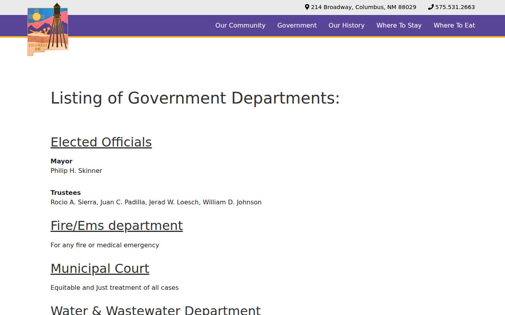Click the Listing of Government Departments heading

click(195, 98)
